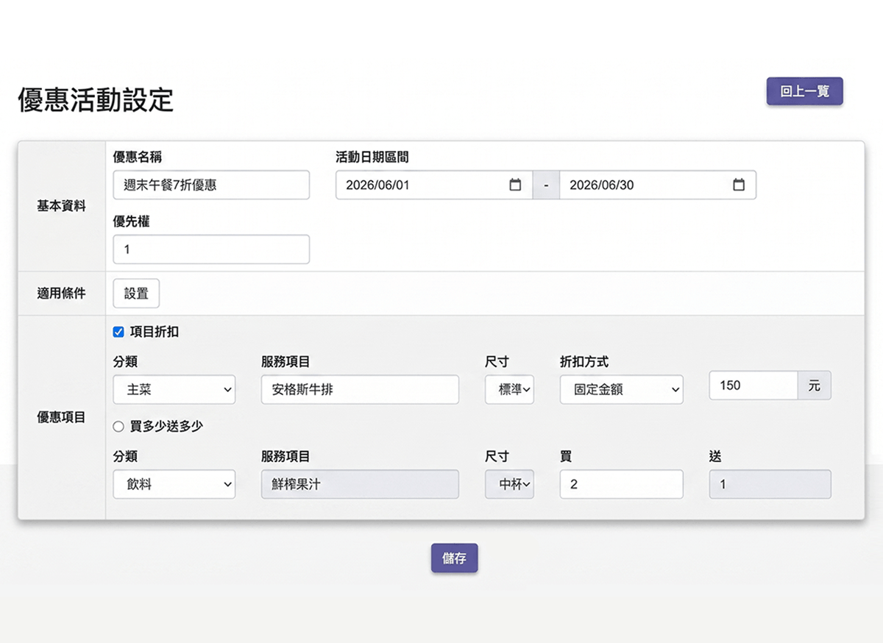Image resolution: width=883 pixels, height=643 pixels.
Task: Uncheck the 項目折扣 checkbox
Action: click(118, 332)
